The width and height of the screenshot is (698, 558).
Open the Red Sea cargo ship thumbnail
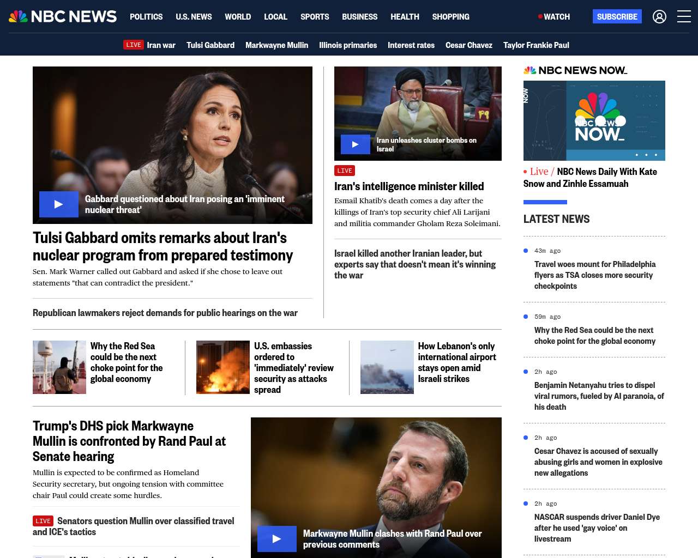[x=59, y=367]
